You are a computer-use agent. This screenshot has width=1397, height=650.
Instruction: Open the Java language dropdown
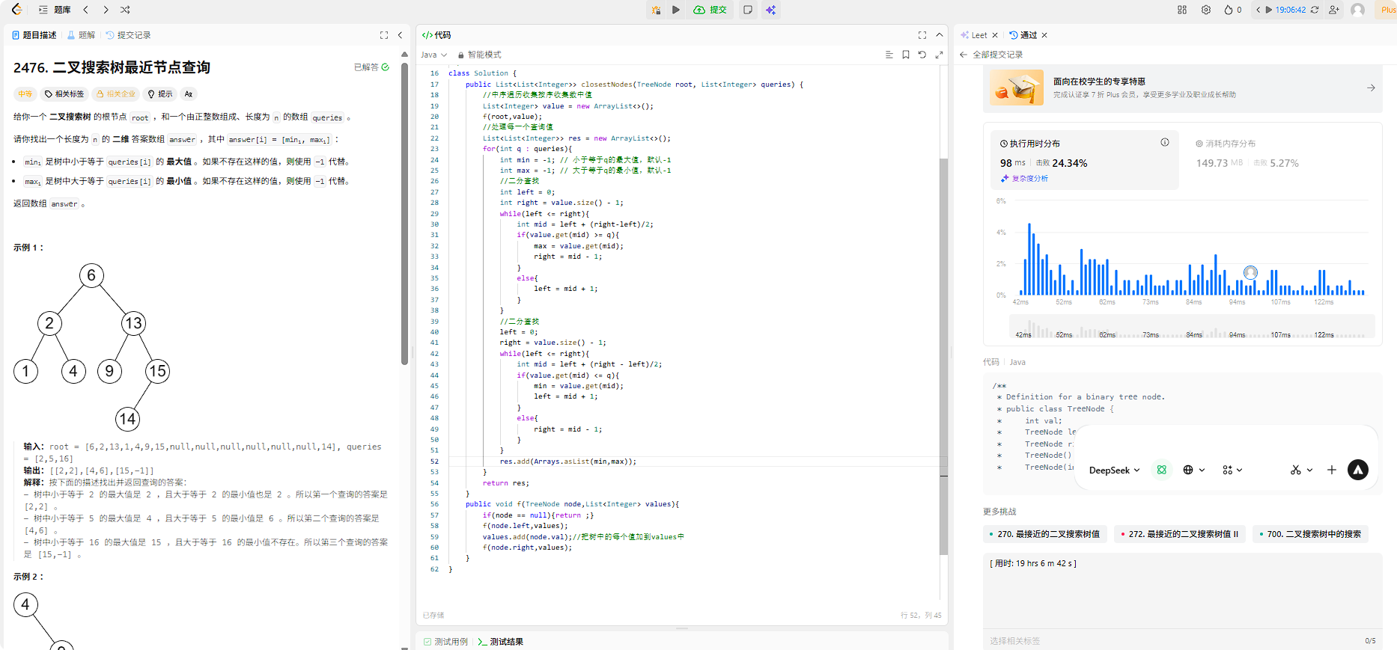tap(433, 55)
